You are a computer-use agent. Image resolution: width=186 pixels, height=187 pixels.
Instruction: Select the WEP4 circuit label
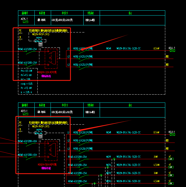108,181
